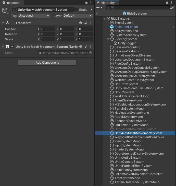176x186 pixels.
Task: Go back from the RideSystems prefab view
Action: coord(97,13)
